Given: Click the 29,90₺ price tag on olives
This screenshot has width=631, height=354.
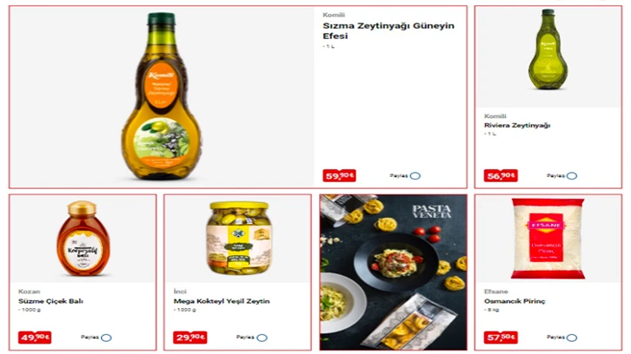Looking at the screenshot, I should point(190,338).
